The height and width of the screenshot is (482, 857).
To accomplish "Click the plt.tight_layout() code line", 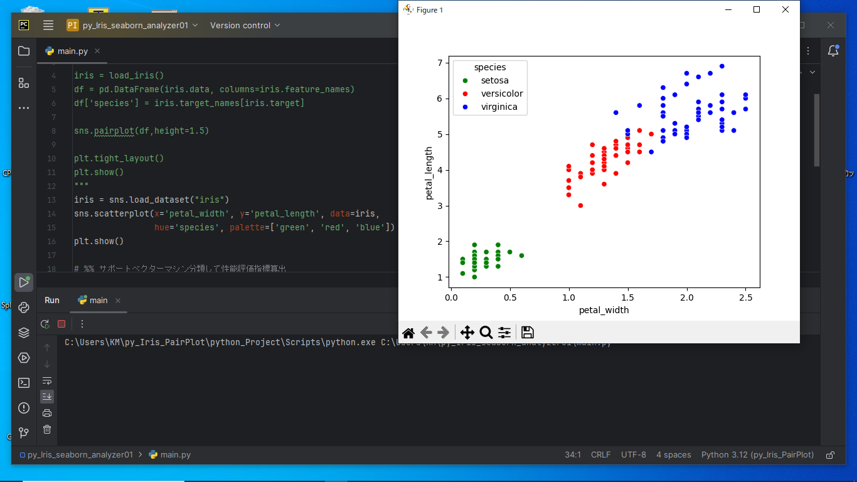I will pos(119,158).
